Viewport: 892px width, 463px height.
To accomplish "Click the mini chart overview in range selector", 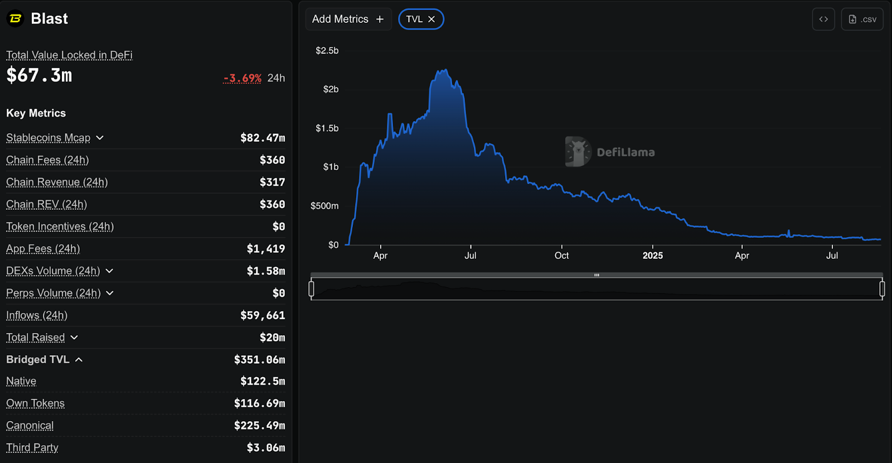I will (597, 289).
